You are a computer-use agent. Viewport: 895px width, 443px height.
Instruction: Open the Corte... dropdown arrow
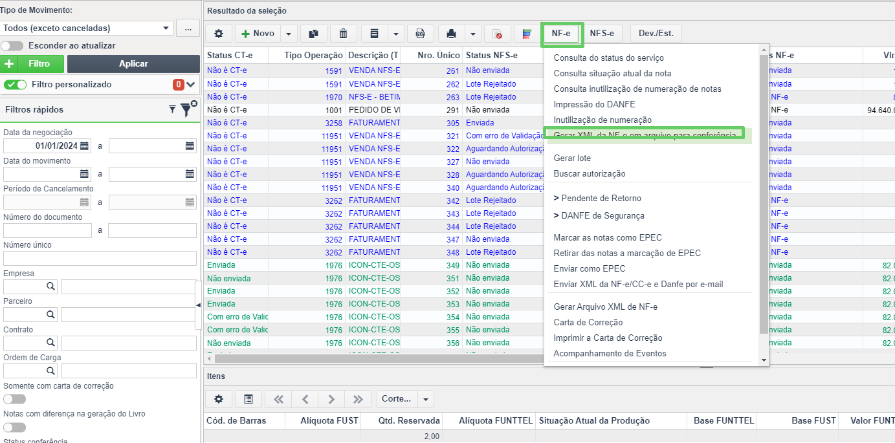coord(426,399)
